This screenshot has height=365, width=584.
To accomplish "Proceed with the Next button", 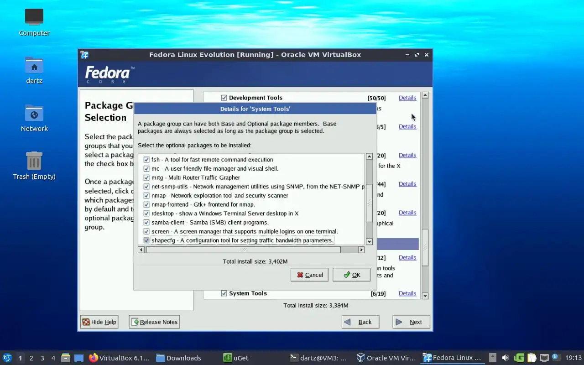I will [x=411, y=322].
